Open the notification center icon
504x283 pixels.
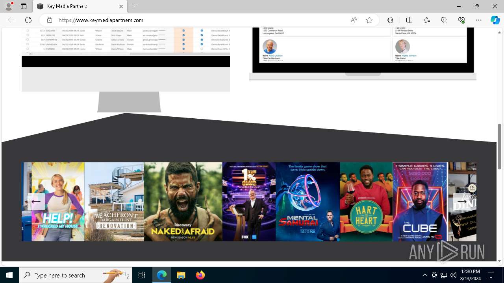pos(491,275)
